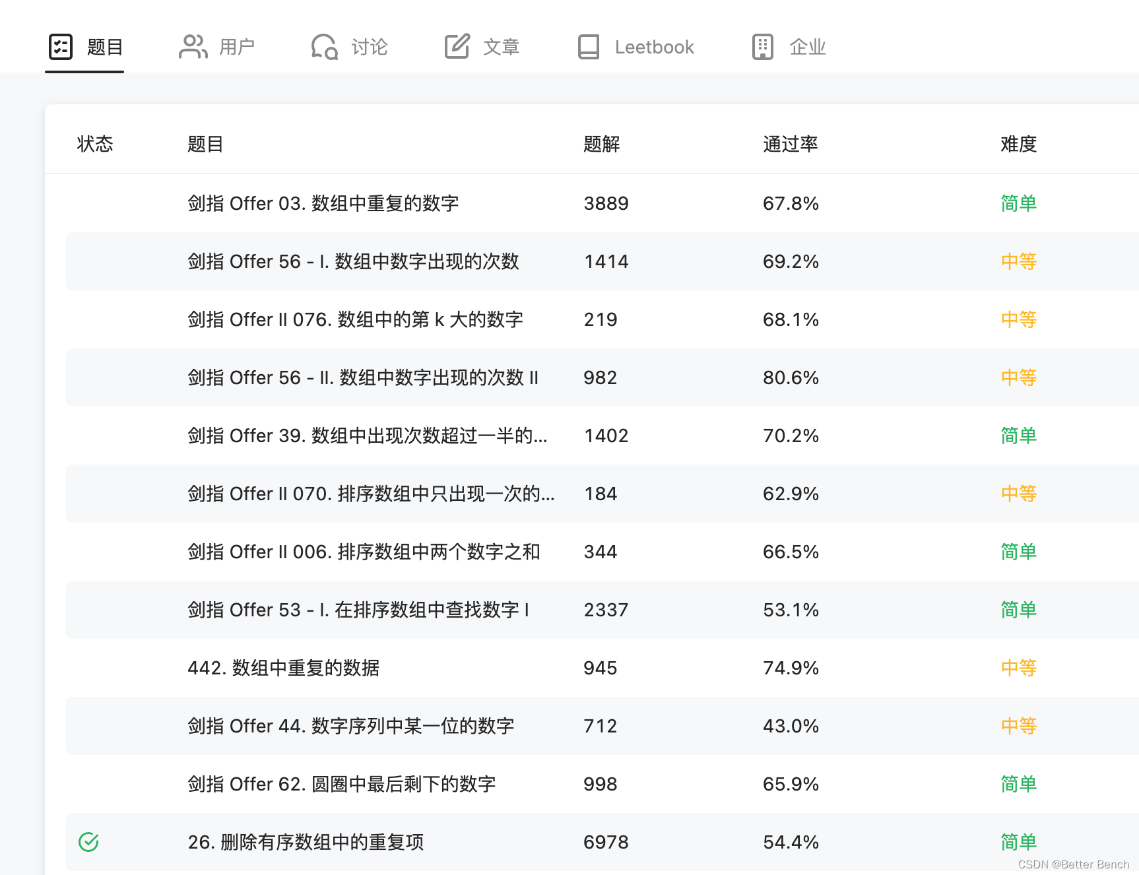Open 剑指 Offer 62. 圆圈中最后剩下的数字
Image resolution: width=1139 pixels, height=875 pixels.
(342, 784)
